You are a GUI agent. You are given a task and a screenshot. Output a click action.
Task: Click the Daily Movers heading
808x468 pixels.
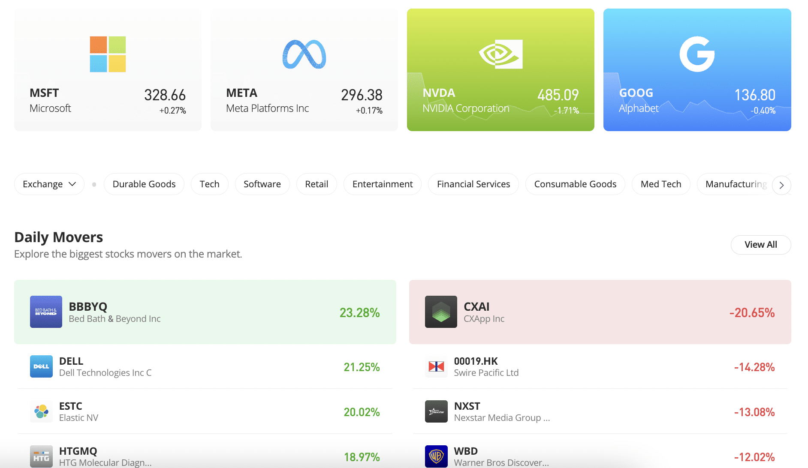click(59, 237)
